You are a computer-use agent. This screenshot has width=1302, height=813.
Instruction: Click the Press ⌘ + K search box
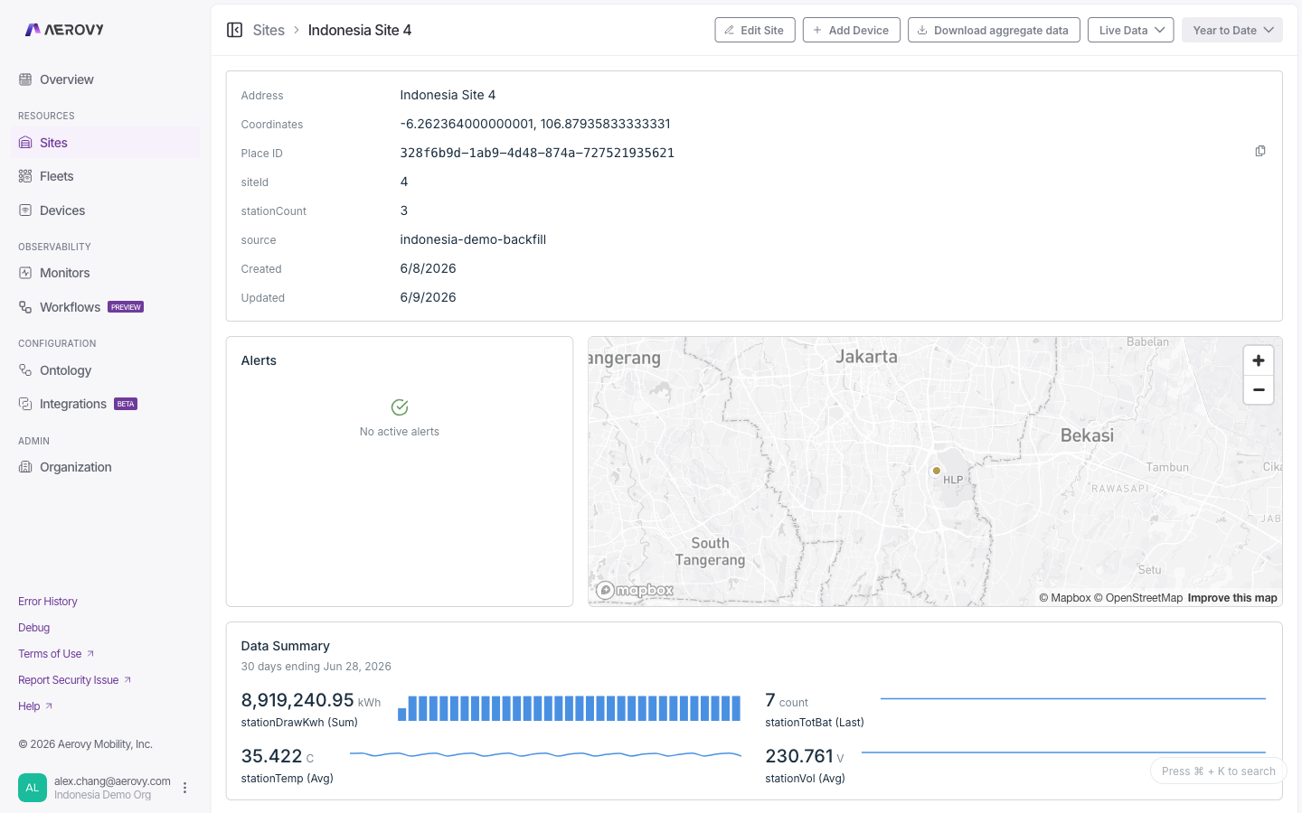point(1218,771)
